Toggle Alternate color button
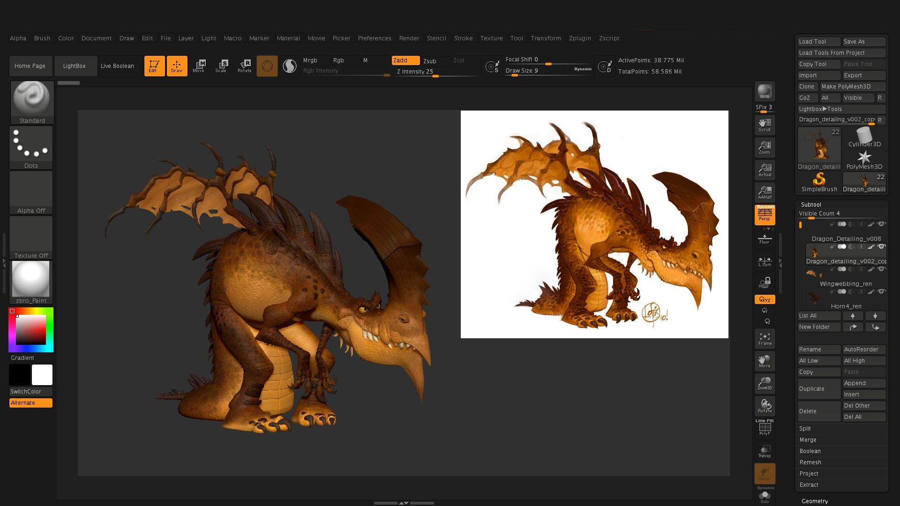Screen dimensions: 900x506 click(31, 403)
